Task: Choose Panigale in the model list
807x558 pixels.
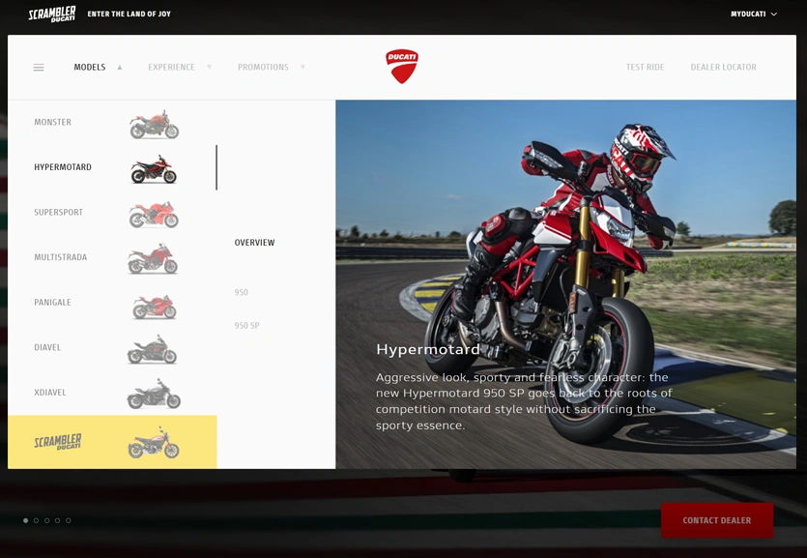Action: 52,303
